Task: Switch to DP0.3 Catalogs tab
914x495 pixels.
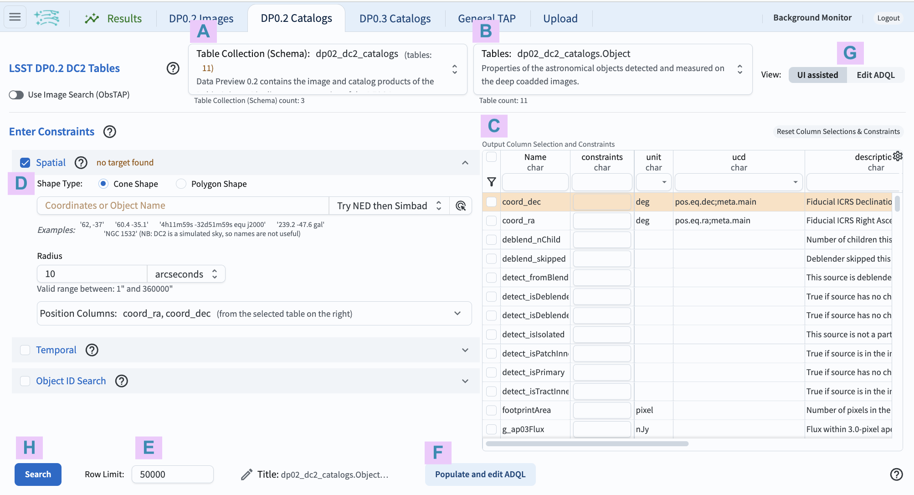Action: click(394, 17)
